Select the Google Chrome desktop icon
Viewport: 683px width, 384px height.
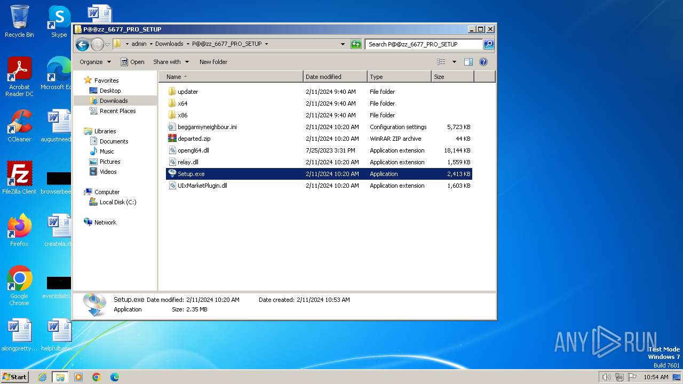pyautogui.click(x=19, y=286)
